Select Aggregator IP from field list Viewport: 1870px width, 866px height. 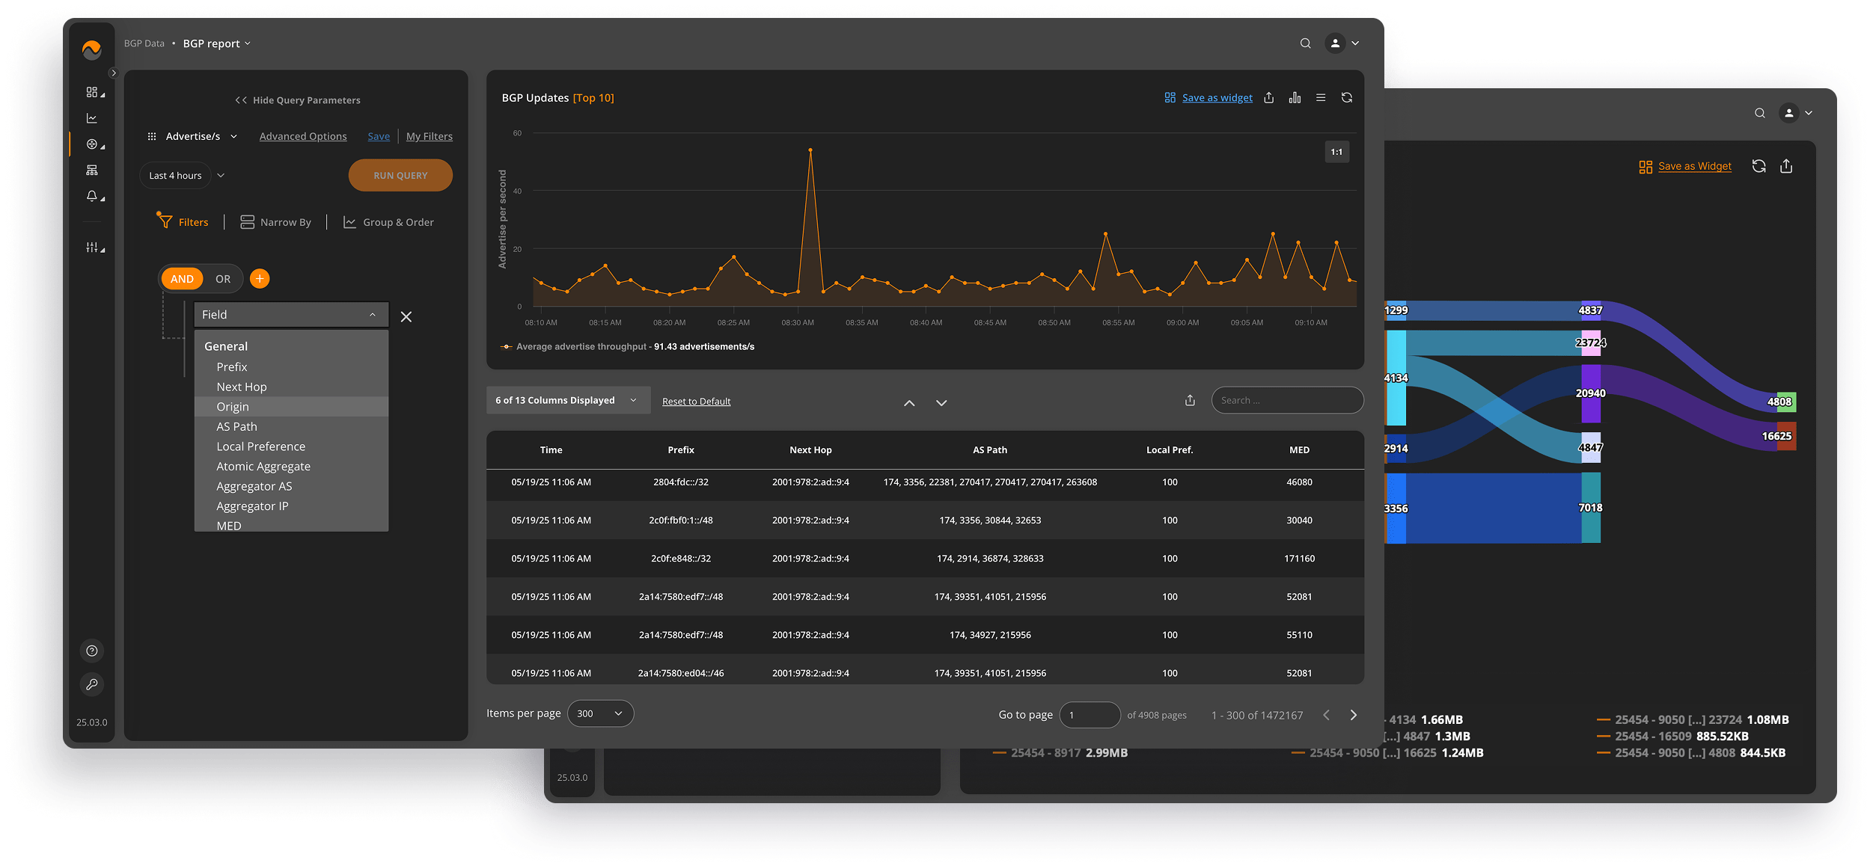coord(292,506)
